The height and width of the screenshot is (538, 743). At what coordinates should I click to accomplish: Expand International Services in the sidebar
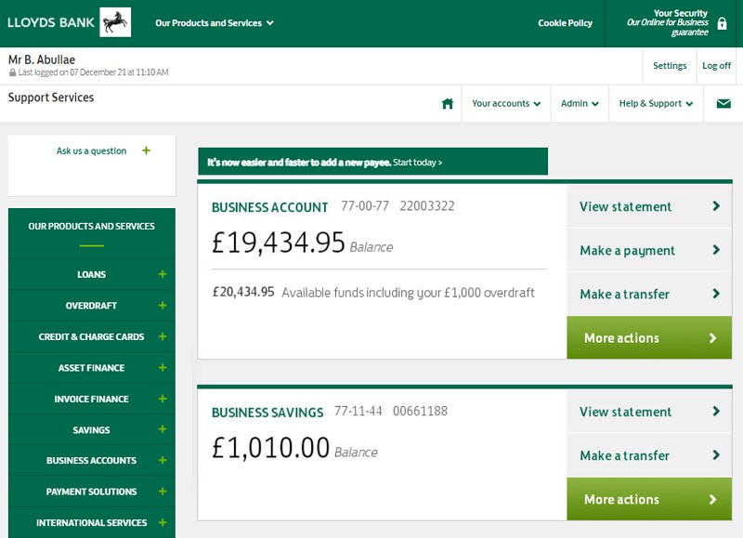point(164,522)
